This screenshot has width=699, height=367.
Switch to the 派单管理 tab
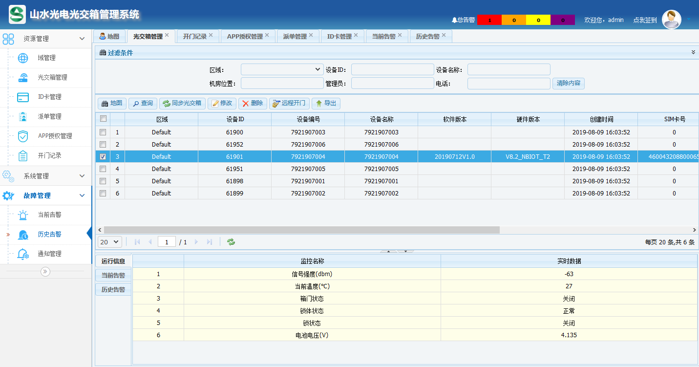coord(295,37)
